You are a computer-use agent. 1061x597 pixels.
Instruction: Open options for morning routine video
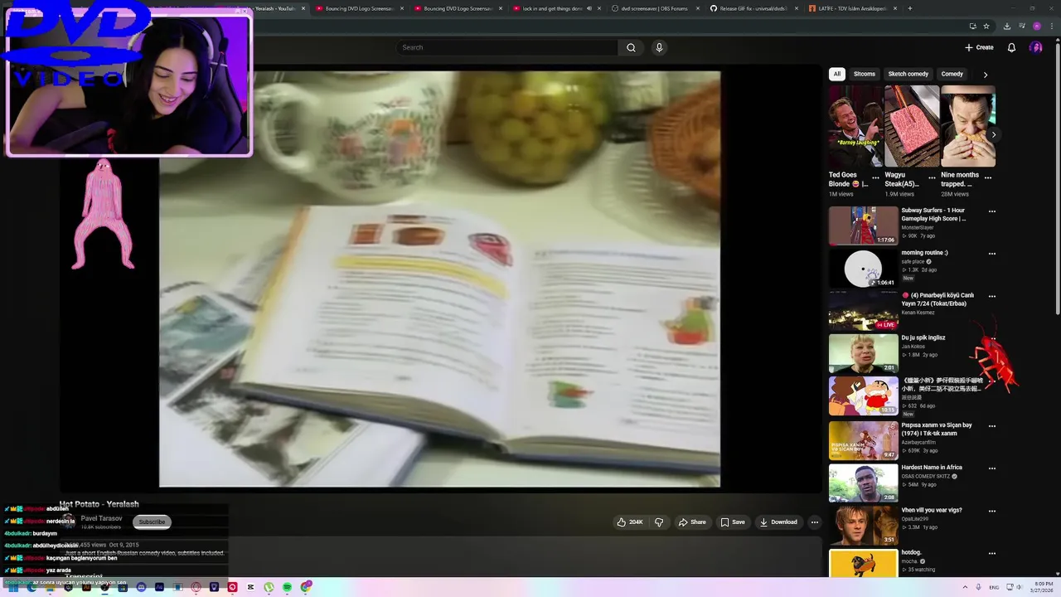[x=991, y=254]
